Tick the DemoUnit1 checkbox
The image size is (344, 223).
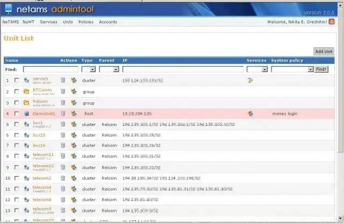pyautogui.click(x=17, y=113)
